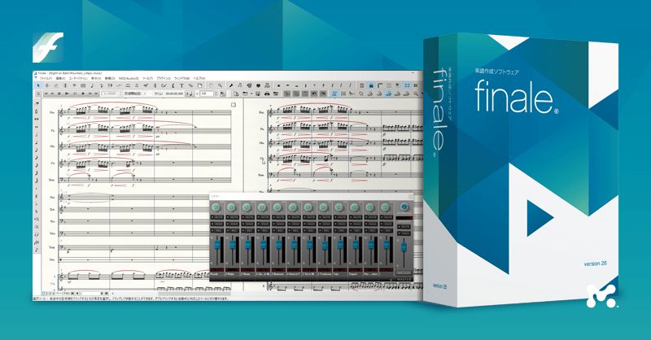
Task: Solo the Oboes channel in Mixer
Action: point(248,224)
